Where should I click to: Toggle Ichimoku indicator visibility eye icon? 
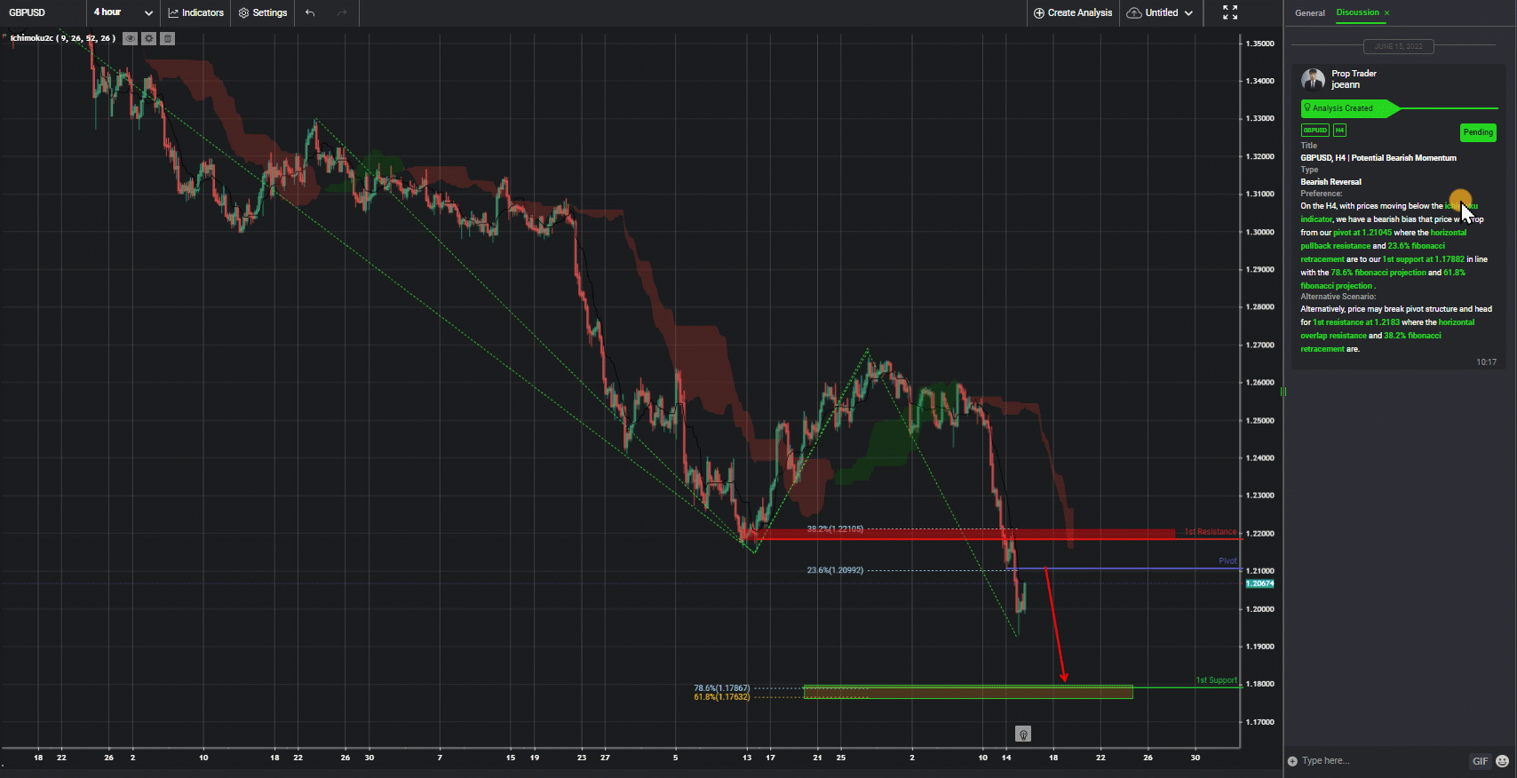tap(130, 38)
